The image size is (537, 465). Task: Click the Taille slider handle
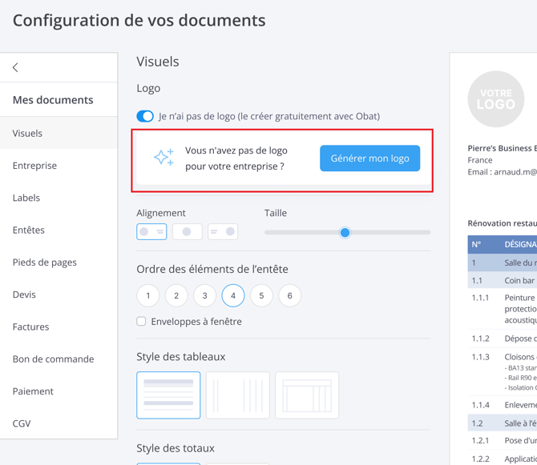pos(345,233)
